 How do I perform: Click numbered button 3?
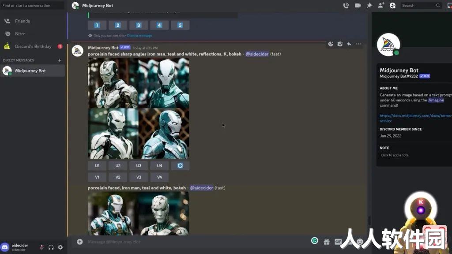(x=139, y=25)
